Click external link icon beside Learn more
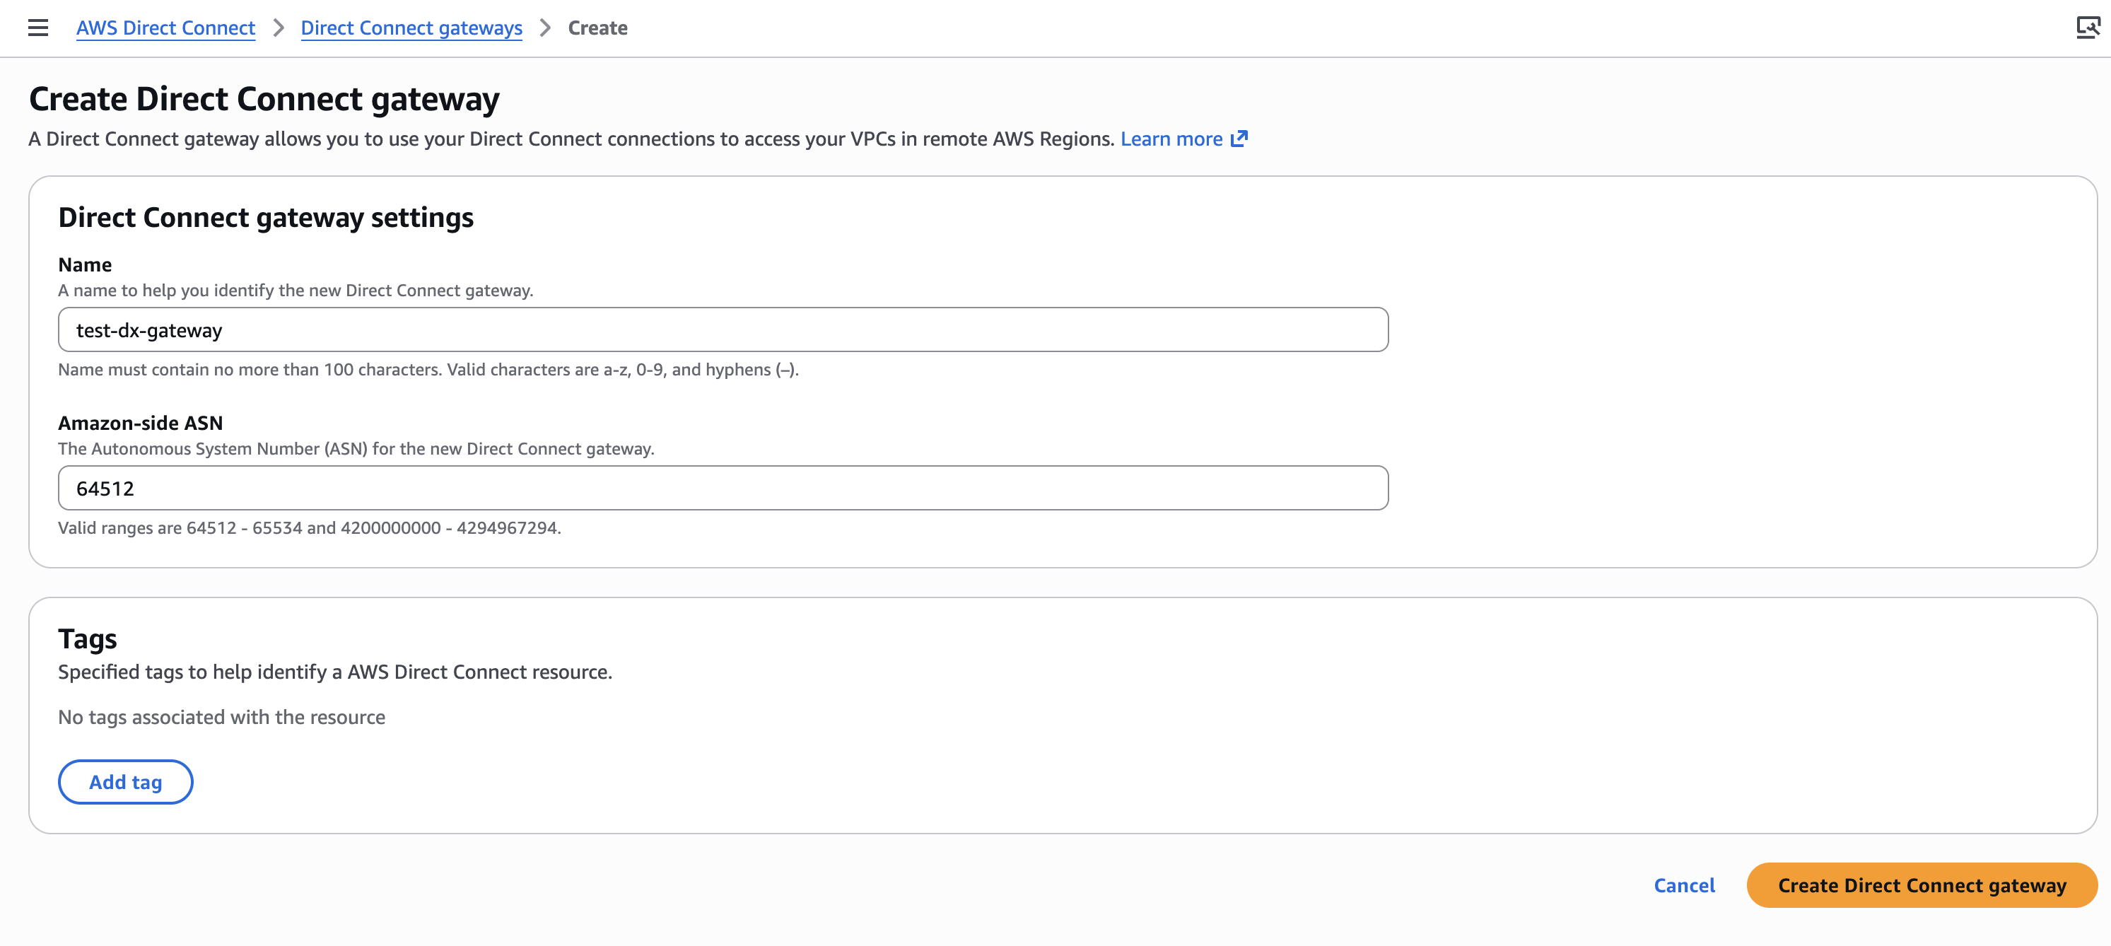 [x=1239, y=139]
